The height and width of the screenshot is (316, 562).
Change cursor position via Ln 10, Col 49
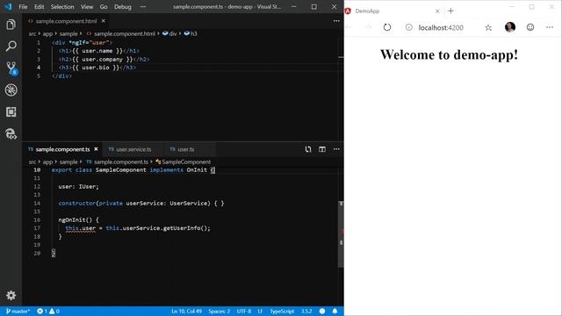point(187,311)
